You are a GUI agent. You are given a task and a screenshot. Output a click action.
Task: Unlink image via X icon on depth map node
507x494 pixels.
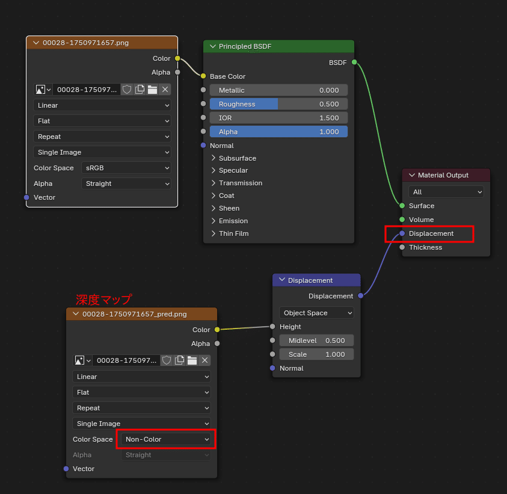(203, 360)
